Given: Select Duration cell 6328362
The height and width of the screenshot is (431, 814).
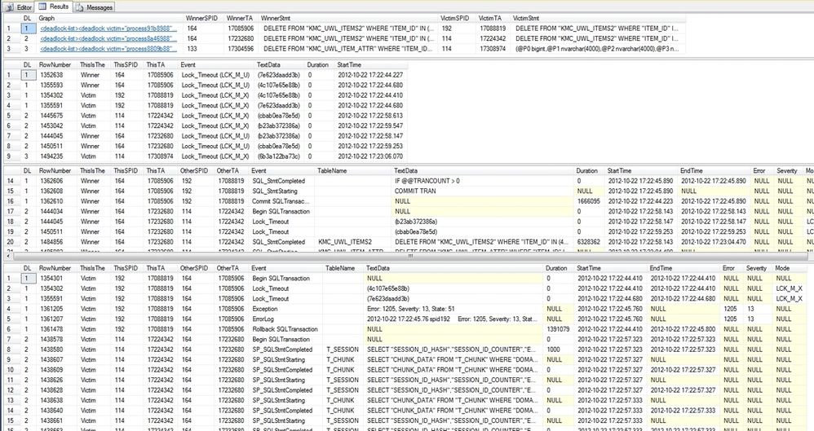Looking at the screenshot, I should coord(590,242).
